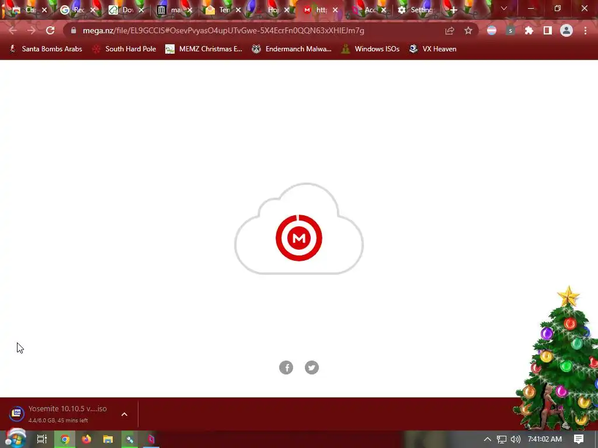Switch to the Settings tab
The width and height of the screenshot is (598, 448).
(x=416, y=10)
